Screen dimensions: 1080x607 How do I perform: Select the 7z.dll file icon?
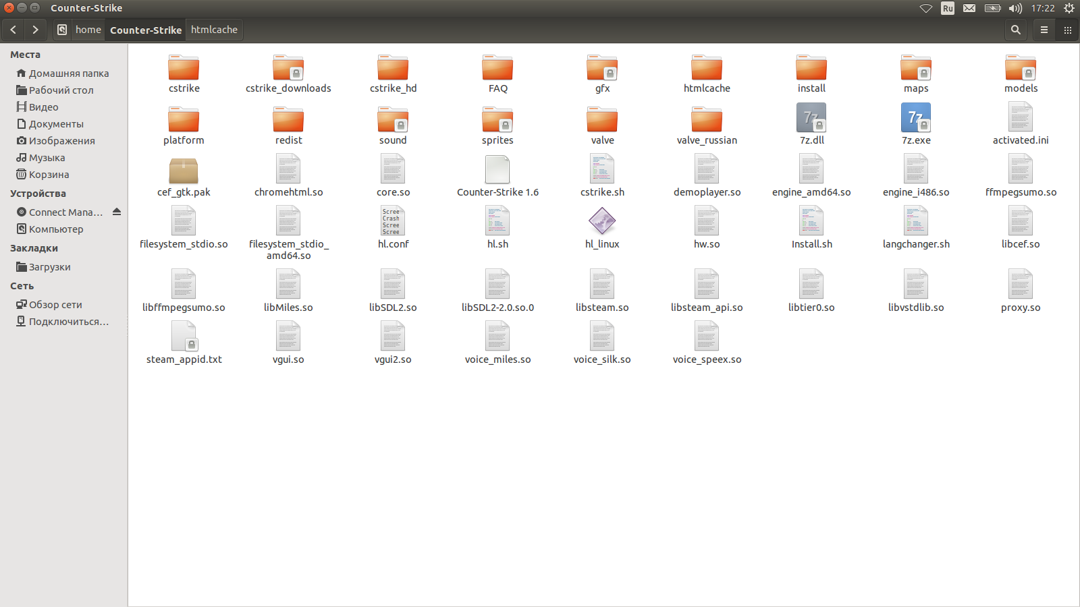[x=811, y=117]
